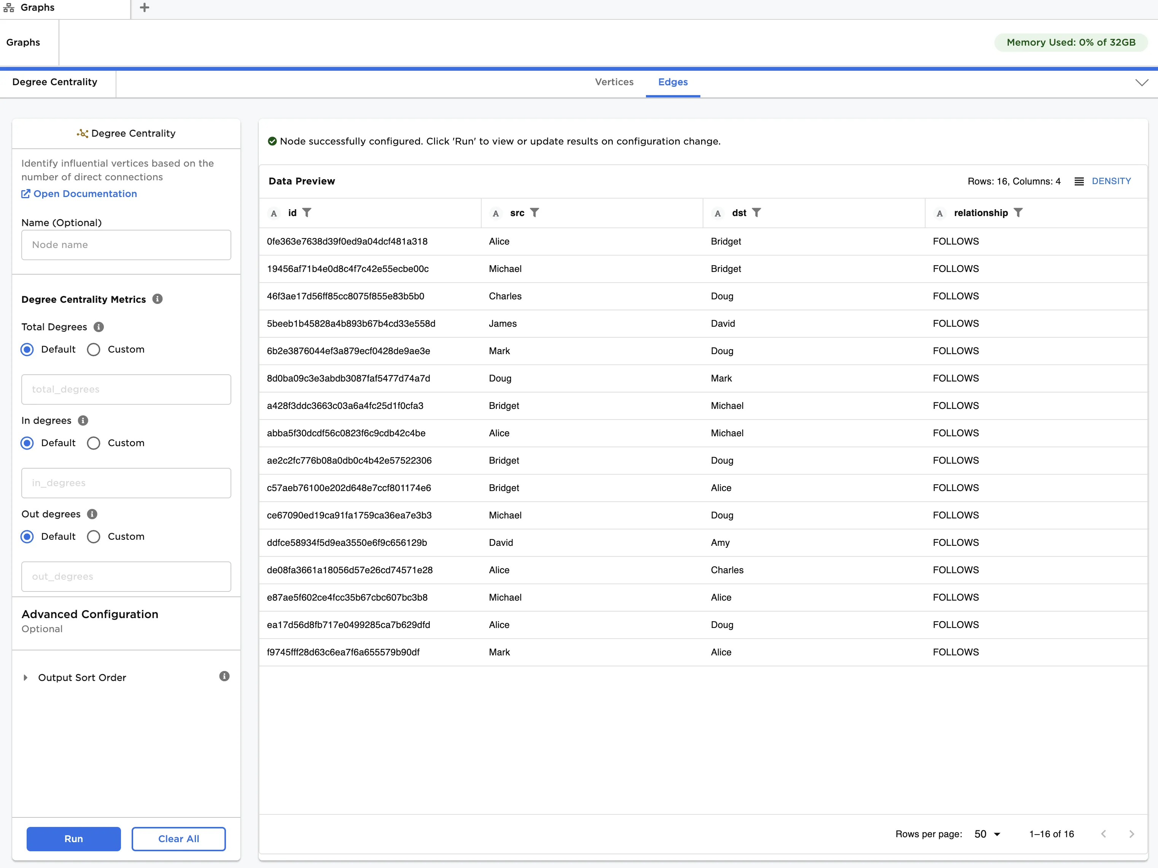Screen dimensions: 1158x868
Task: Open Rows per page dropdown
Action: pyautogui.click(x=987, y=834)
